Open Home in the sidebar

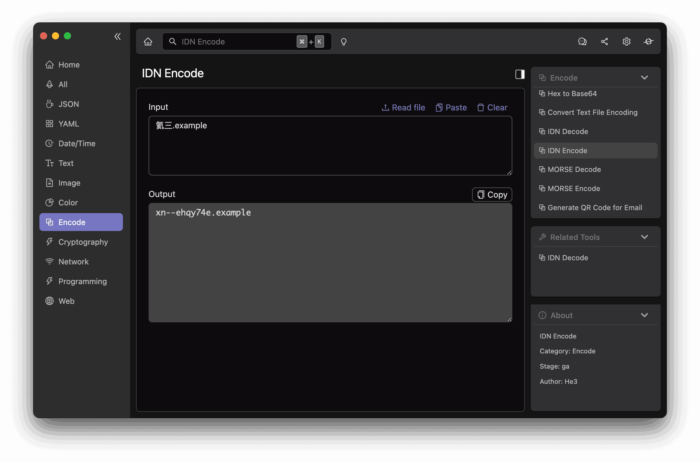81,65
